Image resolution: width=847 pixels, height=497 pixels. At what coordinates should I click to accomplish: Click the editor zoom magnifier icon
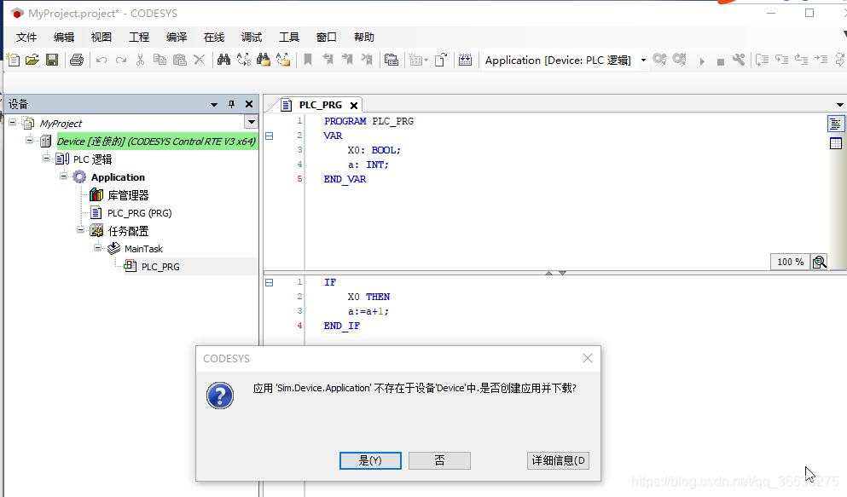819,262
